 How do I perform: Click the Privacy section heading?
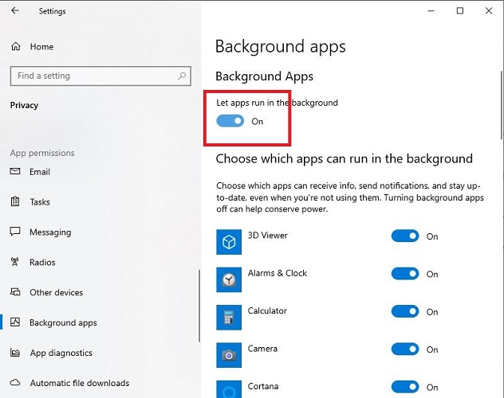pyautogui.click(x=24, y=105)
